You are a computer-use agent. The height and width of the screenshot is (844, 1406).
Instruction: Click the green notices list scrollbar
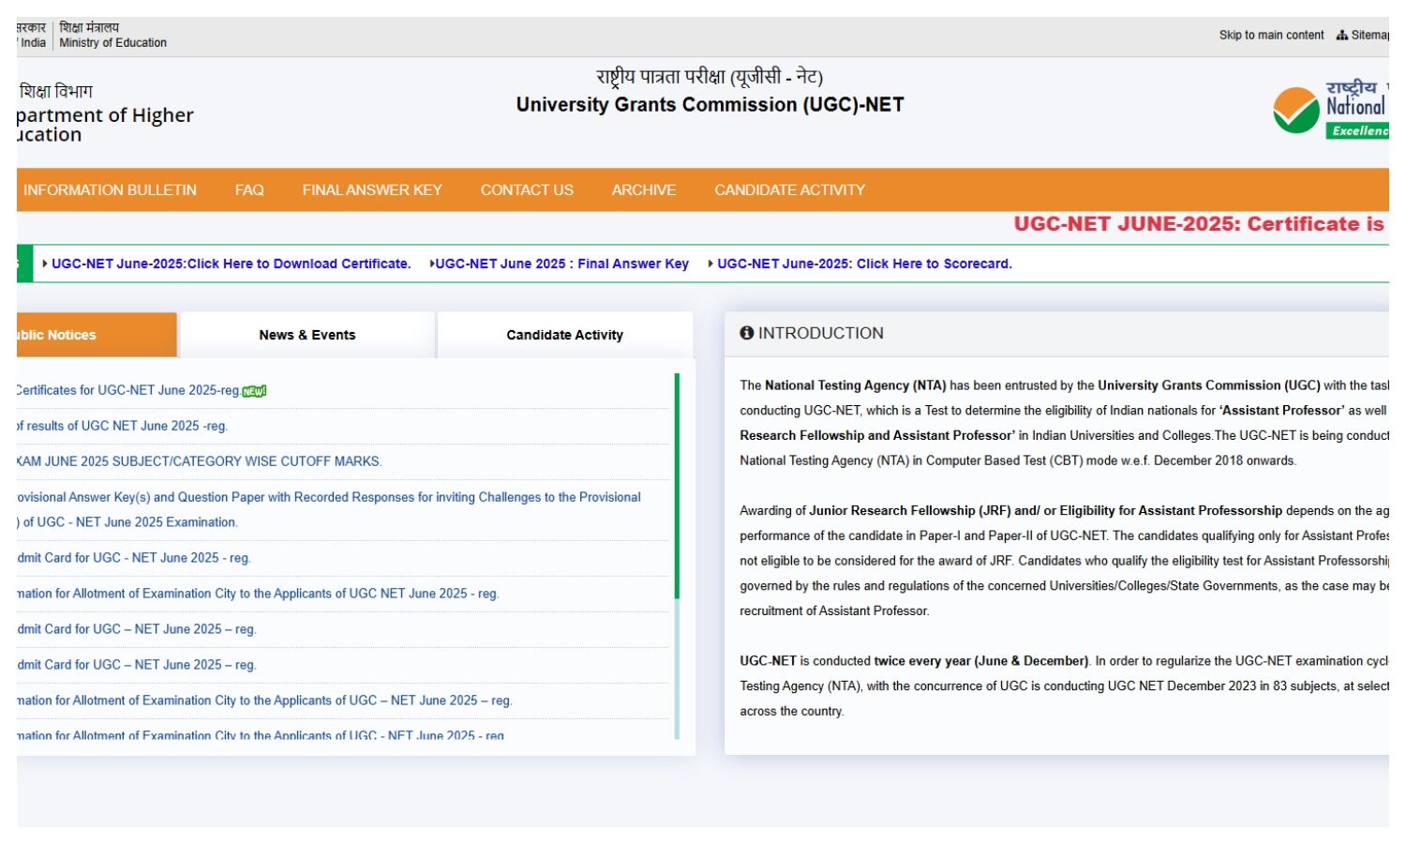click(677, 486)
